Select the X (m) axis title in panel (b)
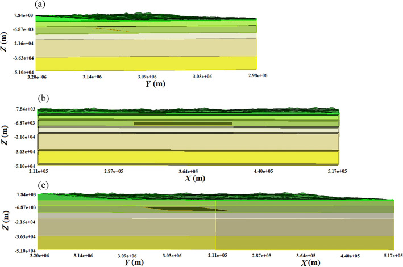Image resolution: width=403 pixels, height=267 pixels. pos(195,179)
